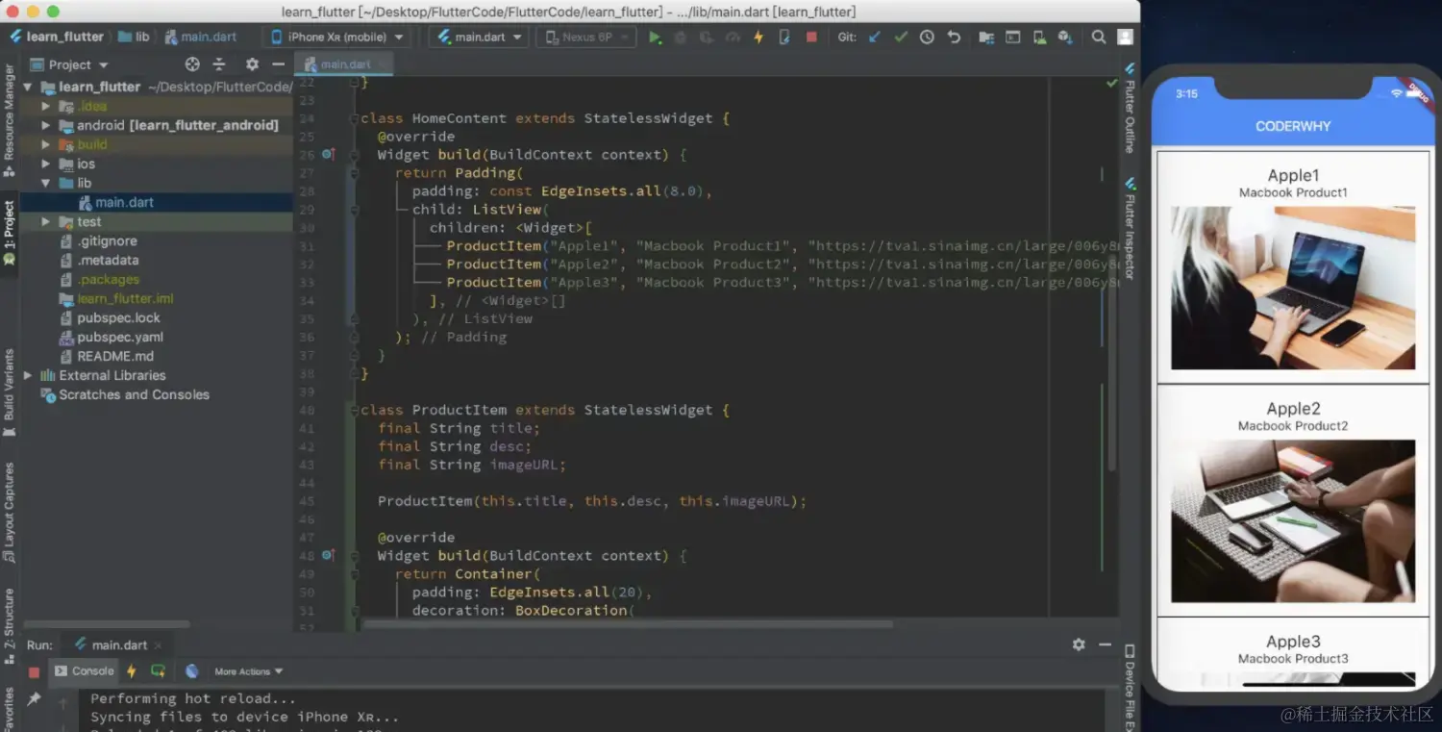The height and width of the screenshot is (732, 1442).
Task: Click the red stop square in Run panel
Action: [34, 672]
